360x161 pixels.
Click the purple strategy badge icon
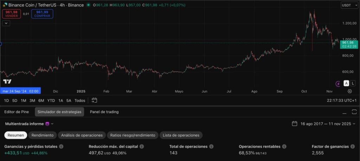[x=47, y=124]
